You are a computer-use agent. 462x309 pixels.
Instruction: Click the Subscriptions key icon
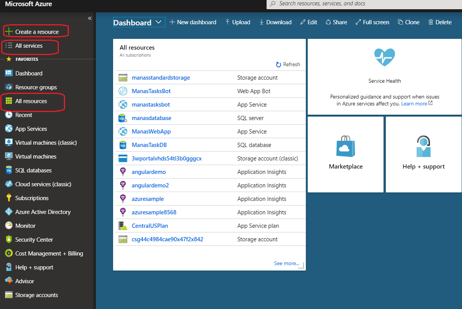(x=9, y=198)
